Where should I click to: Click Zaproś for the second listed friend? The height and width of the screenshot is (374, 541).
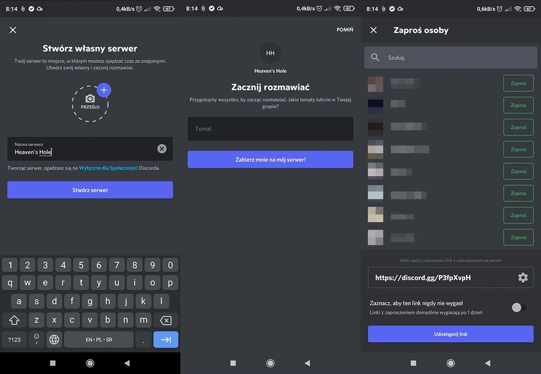(518, 105)
